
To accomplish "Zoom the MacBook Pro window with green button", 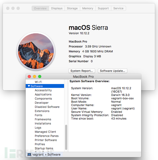I will [40, 76].
